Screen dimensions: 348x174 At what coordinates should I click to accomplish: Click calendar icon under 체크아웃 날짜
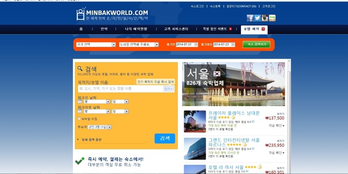click(x=80, y=111)
